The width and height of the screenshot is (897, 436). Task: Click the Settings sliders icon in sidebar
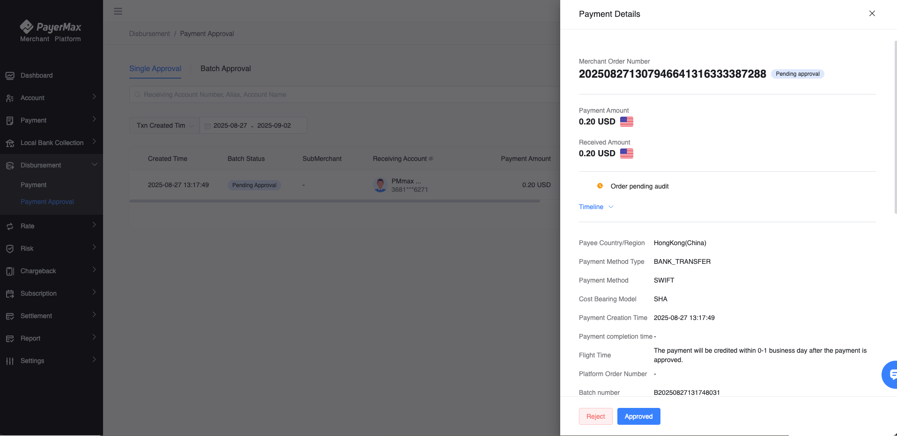(10, 361)
